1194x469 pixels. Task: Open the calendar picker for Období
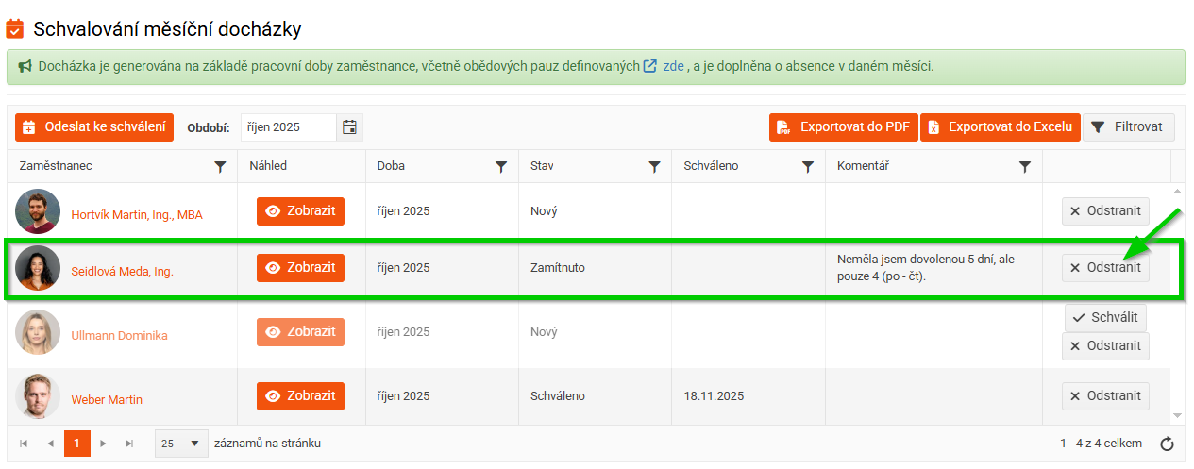point(350,127)
